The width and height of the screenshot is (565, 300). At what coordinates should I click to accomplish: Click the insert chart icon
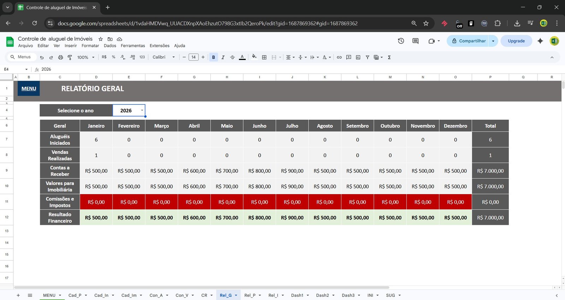[x=358, y=57]
